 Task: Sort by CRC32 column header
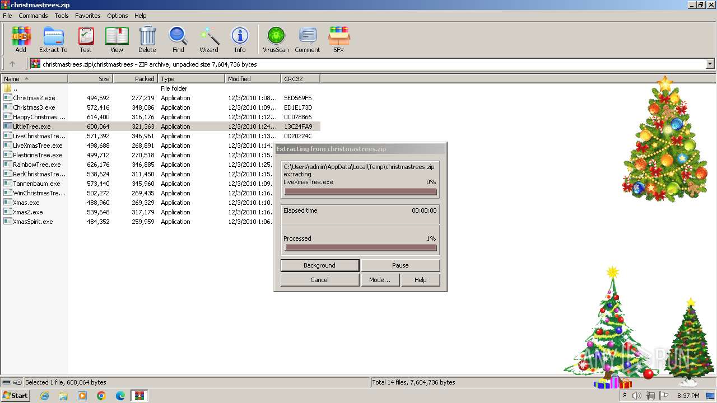click(300, 79)
